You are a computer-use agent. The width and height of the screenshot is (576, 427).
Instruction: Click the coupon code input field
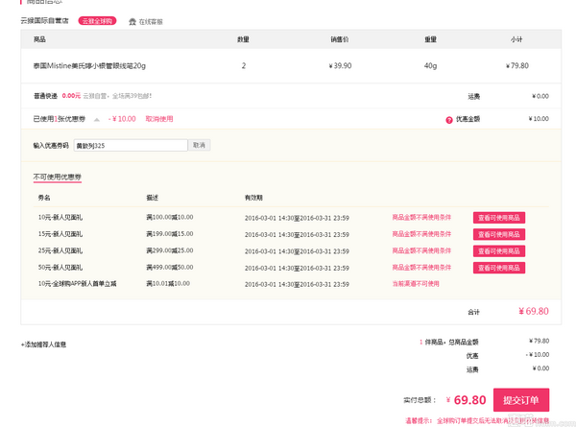tap(131, 146)
